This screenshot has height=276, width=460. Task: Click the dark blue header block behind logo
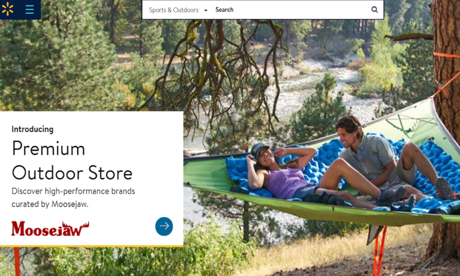[20, 10]
